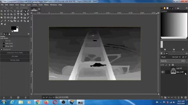Hide the dps_t.tif layer with eye icon
The image size is (188, 105).
[162, 72]
